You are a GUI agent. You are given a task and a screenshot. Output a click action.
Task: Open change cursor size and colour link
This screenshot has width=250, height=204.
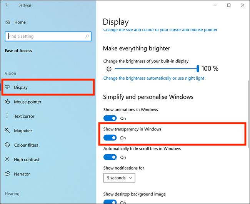(160, 30)
